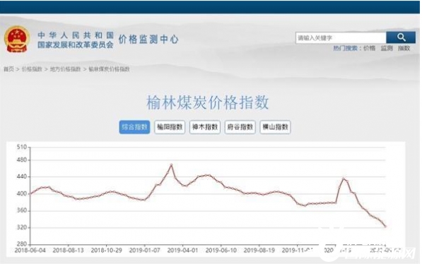Click the last data point of the chart line
The image size is (422, 264).
coord(385,227)
